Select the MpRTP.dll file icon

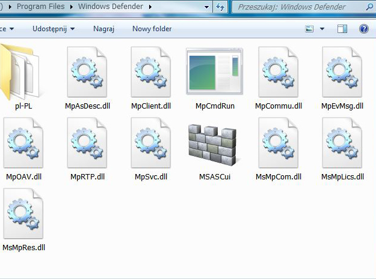pyautogui.click(x=87, y=143)
